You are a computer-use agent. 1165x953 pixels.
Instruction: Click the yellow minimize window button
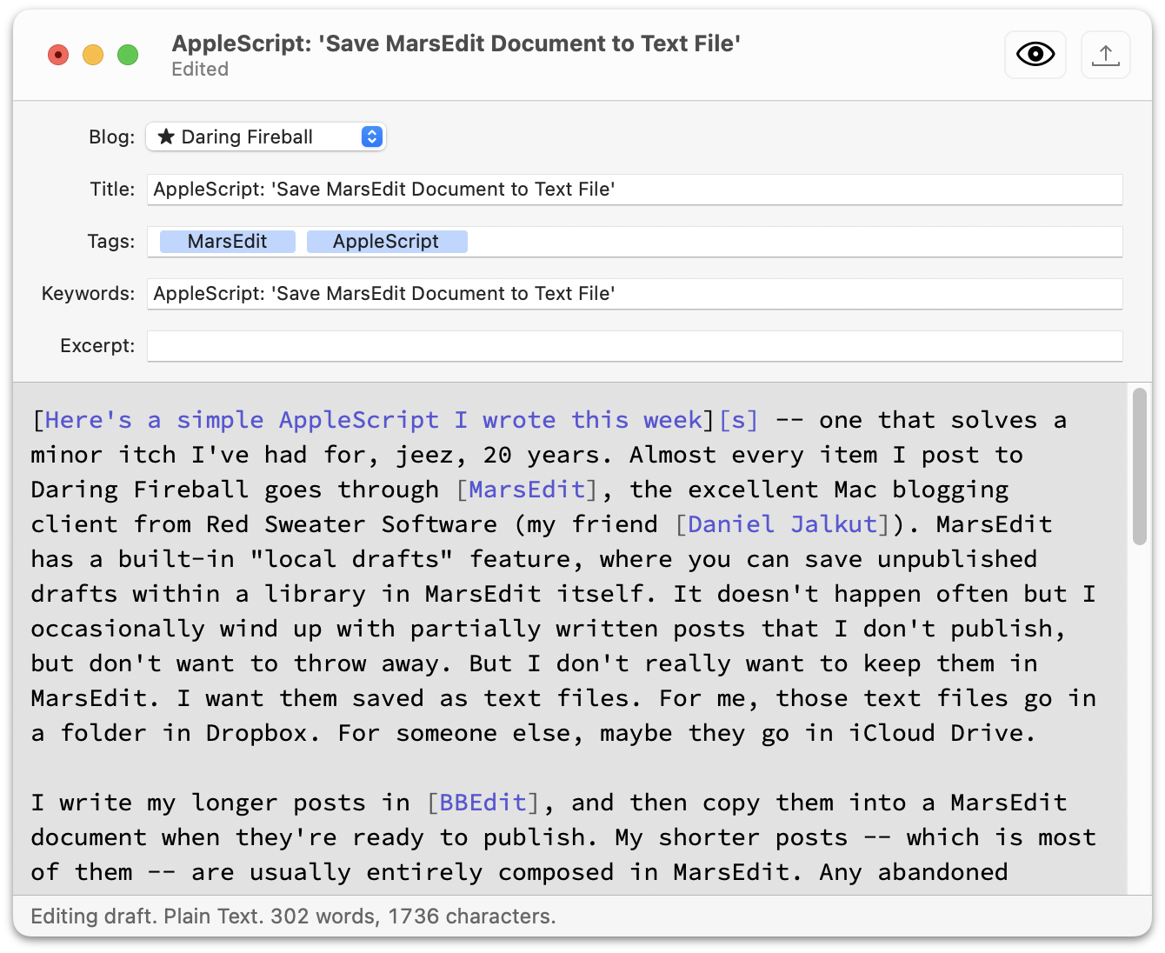coord(93,56)
